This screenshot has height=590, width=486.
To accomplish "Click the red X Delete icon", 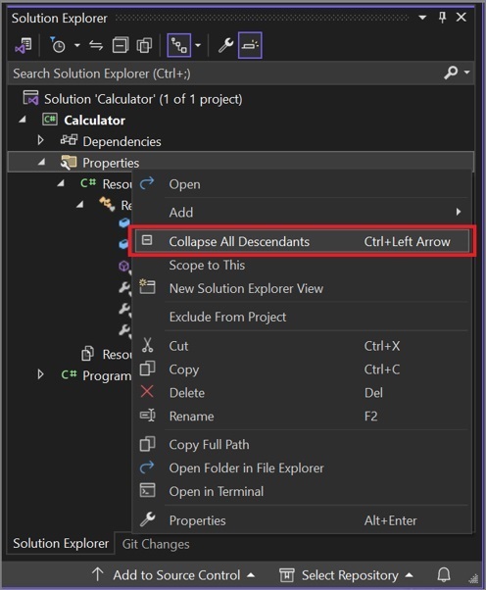I will (147, 391).
